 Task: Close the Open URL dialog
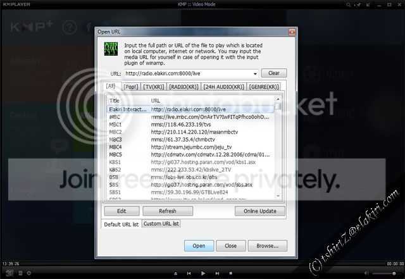tap(292, 32)
